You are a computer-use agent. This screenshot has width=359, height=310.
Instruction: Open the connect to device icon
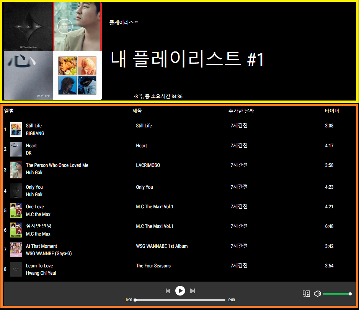tap(306, 294)
